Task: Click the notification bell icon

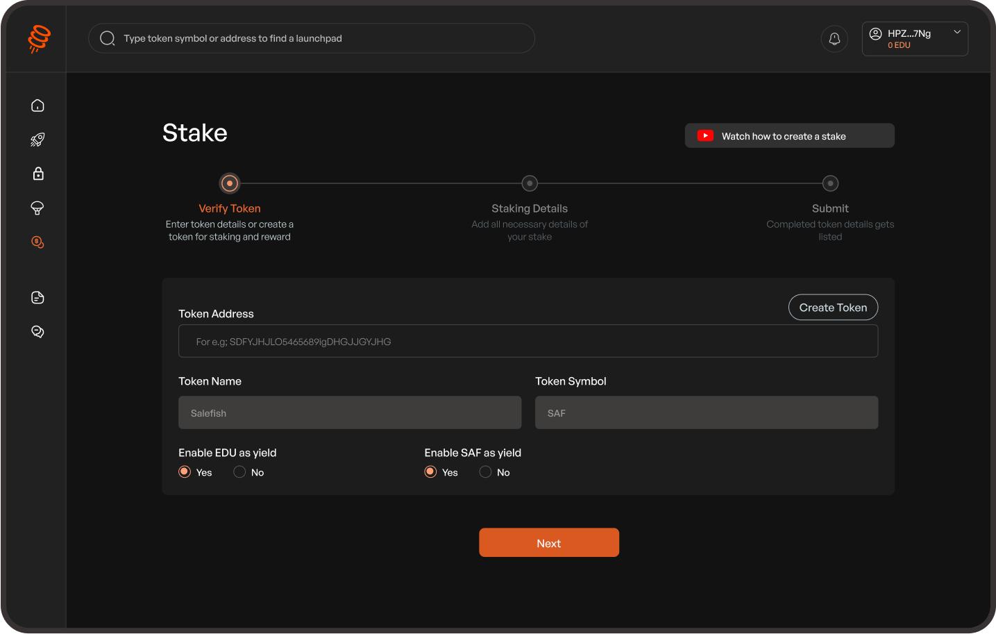Action: coord(834,38)
